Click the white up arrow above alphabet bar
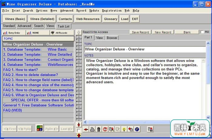Image resolution: width=212 pixels, height=139 pixels. (79, 33)
